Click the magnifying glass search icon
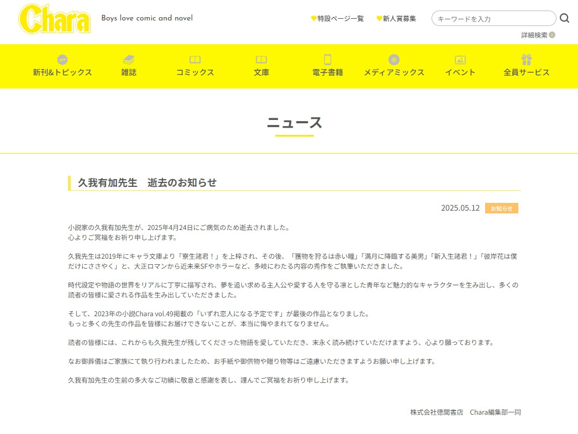Image resolution: width=578 pixels, height=434 pixels. (x=564, y=18)
